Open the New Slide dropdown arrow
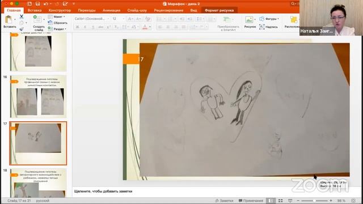 point(44,19)
